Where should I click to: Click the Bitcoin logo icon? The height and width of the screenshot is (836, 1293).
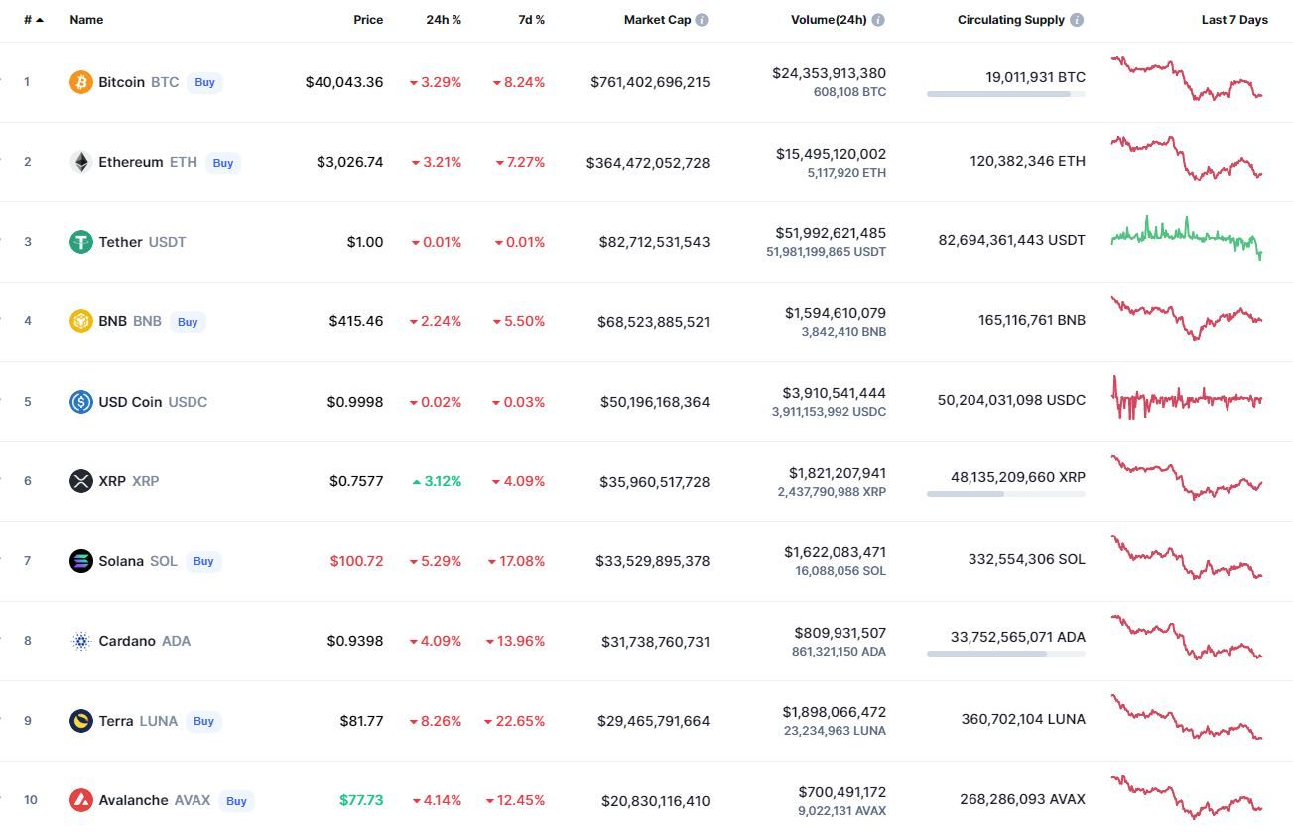[80, 82]
